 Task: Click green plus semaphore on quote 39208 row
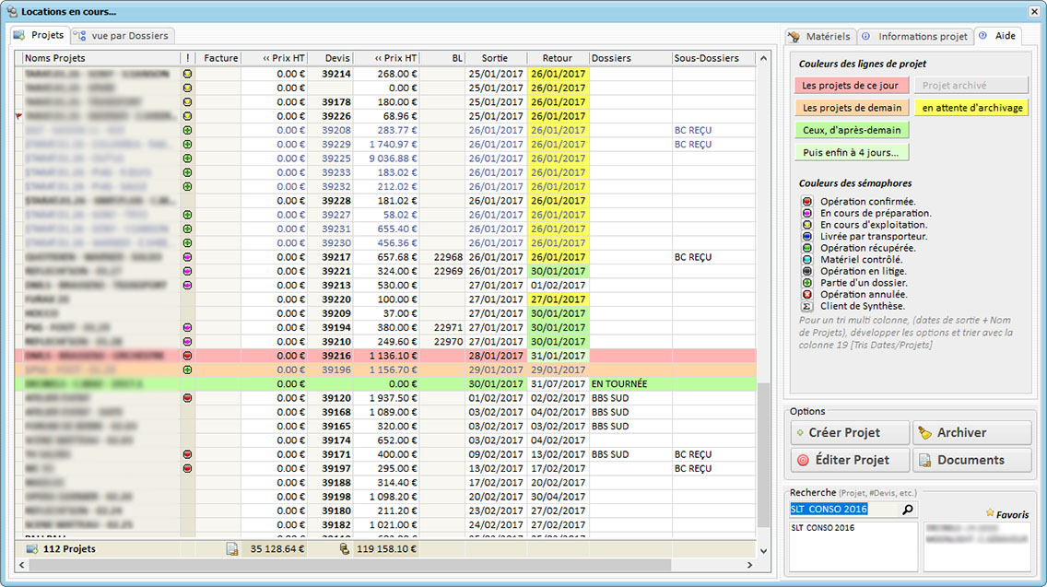[x=187, y=131]
